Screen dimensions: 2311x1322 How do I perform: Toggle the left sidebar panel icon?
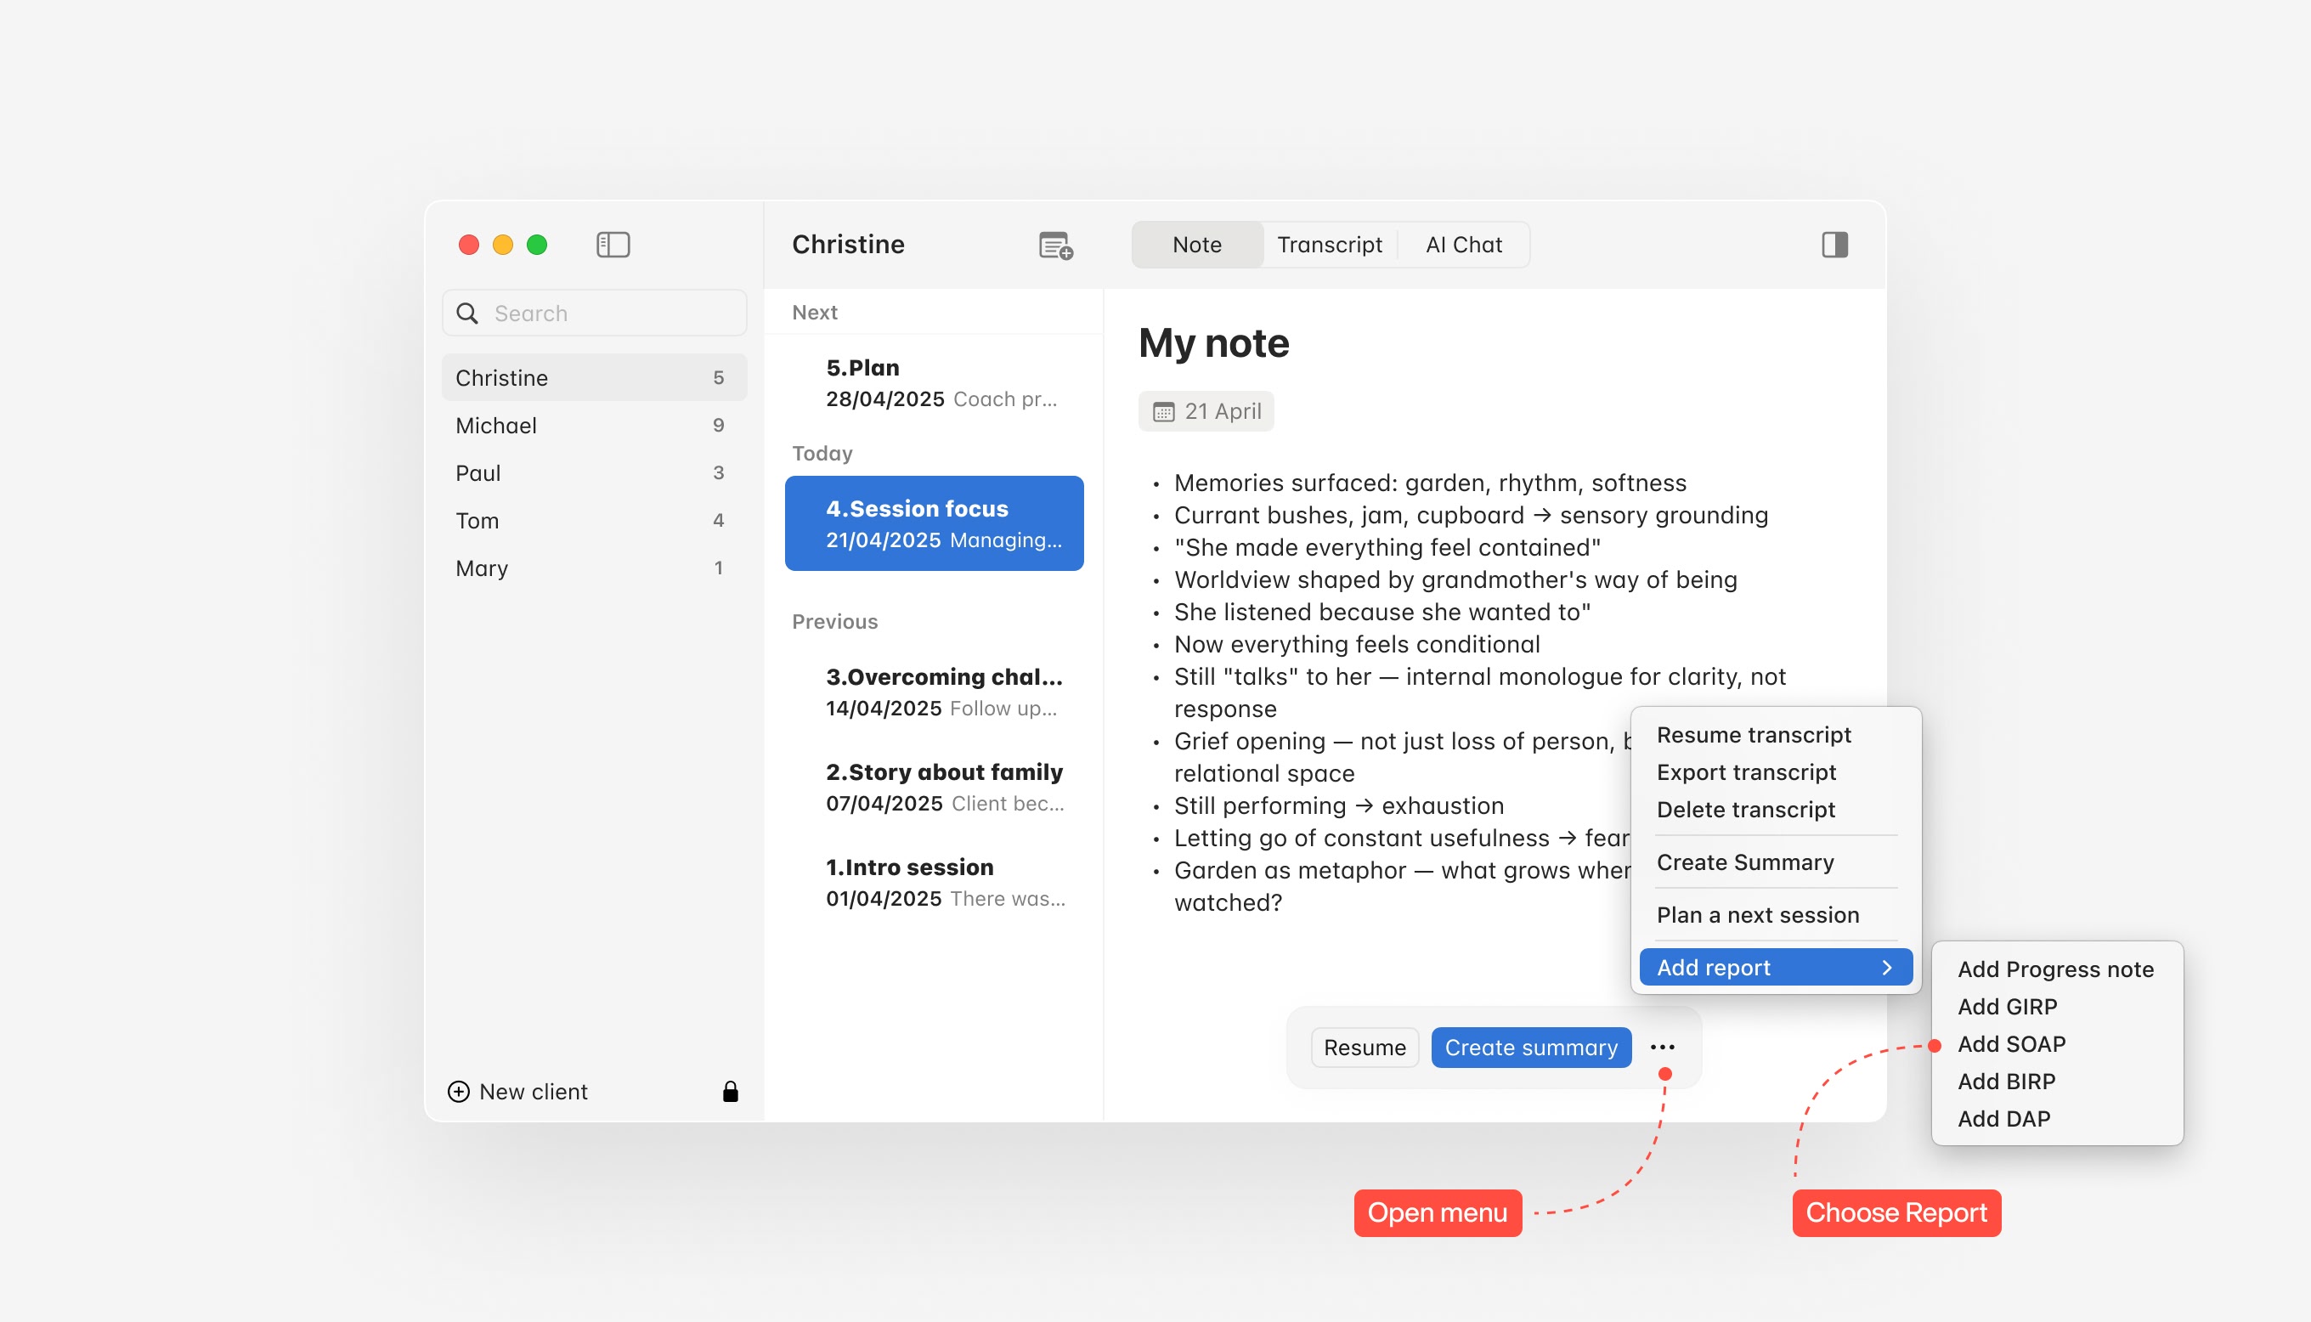pos(613,244)
